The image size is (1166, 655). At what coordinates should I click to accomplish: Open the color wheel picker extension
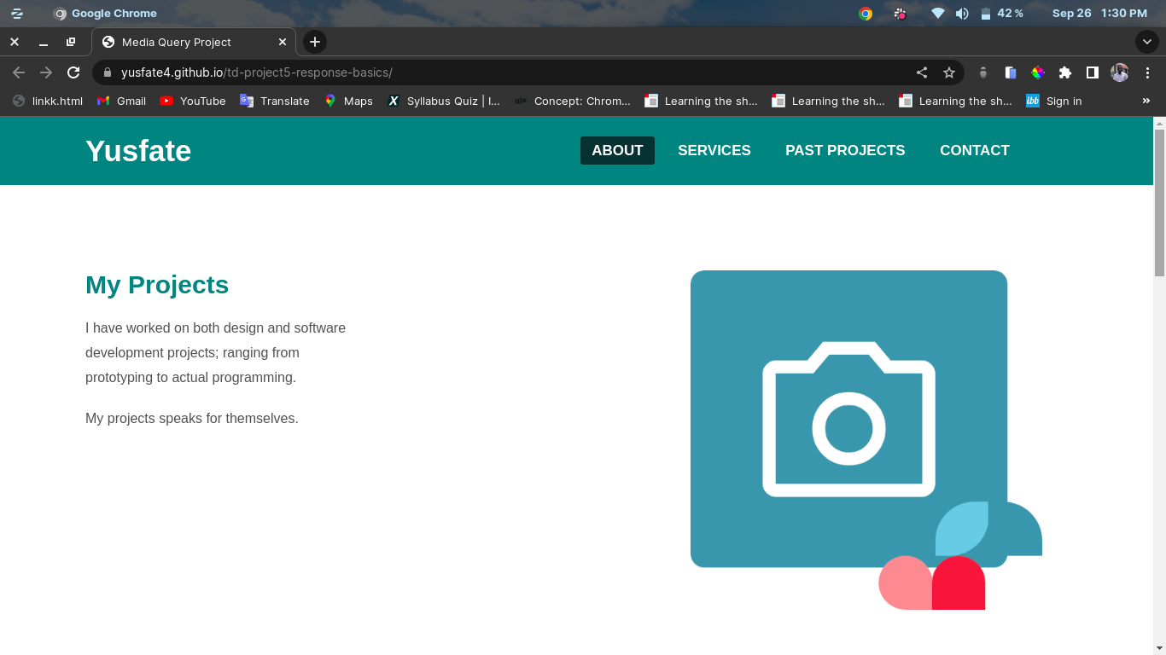(x=1038, y=72)
